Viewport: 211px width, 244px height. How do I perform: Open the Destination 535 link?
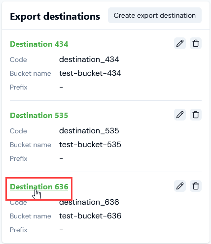39,116
